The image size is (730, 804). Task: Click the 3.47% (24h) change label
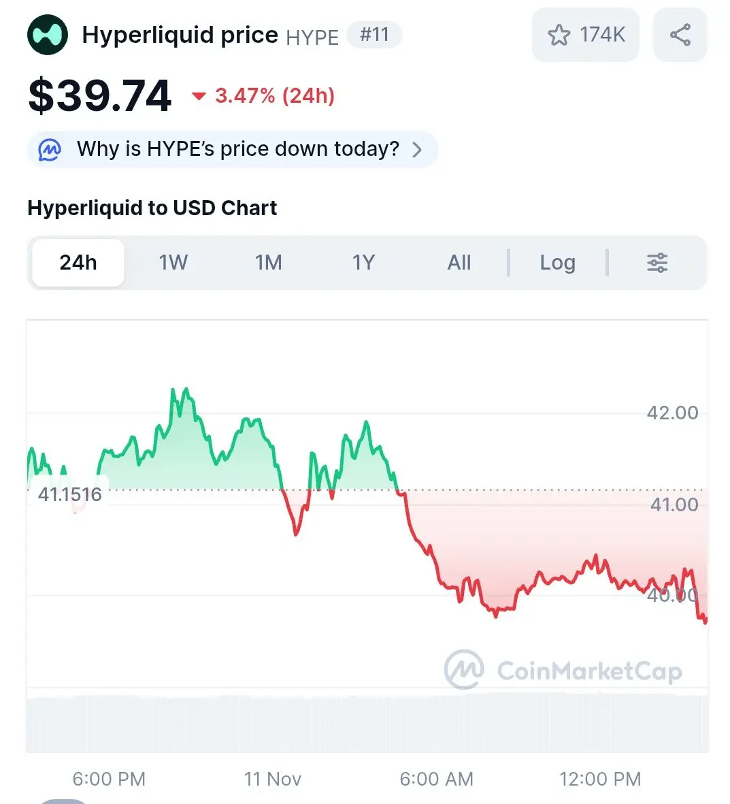[x=275, y=96]
